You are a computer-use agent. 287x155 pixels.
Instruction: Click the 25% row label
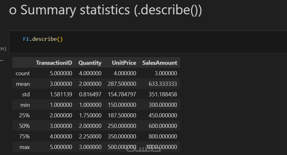pyautogui.click(x=24, y=115)
